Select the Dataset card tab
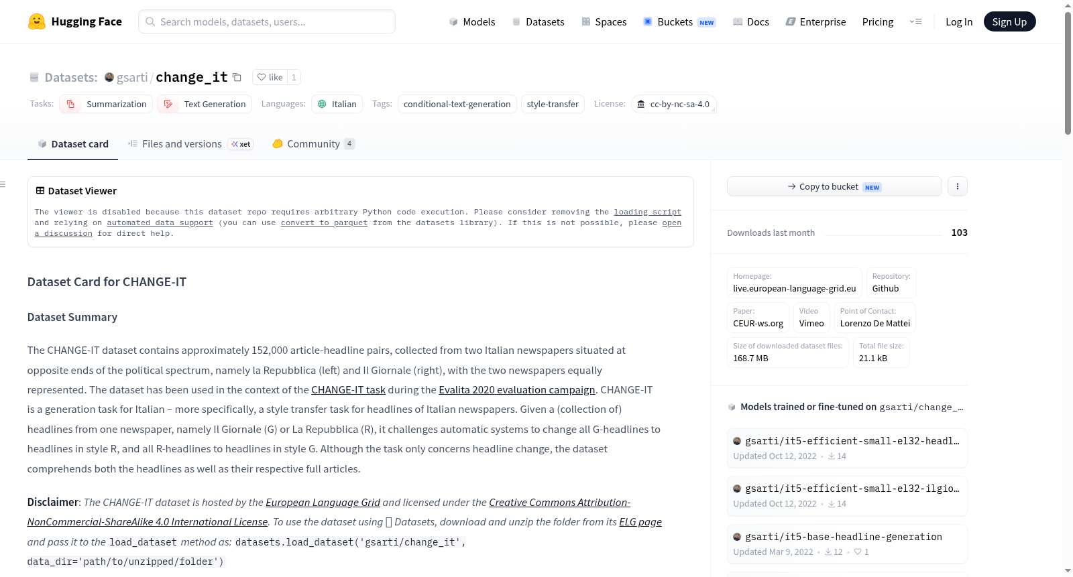The width and height of the screenshot is (1073, 577). coord(73,143)
